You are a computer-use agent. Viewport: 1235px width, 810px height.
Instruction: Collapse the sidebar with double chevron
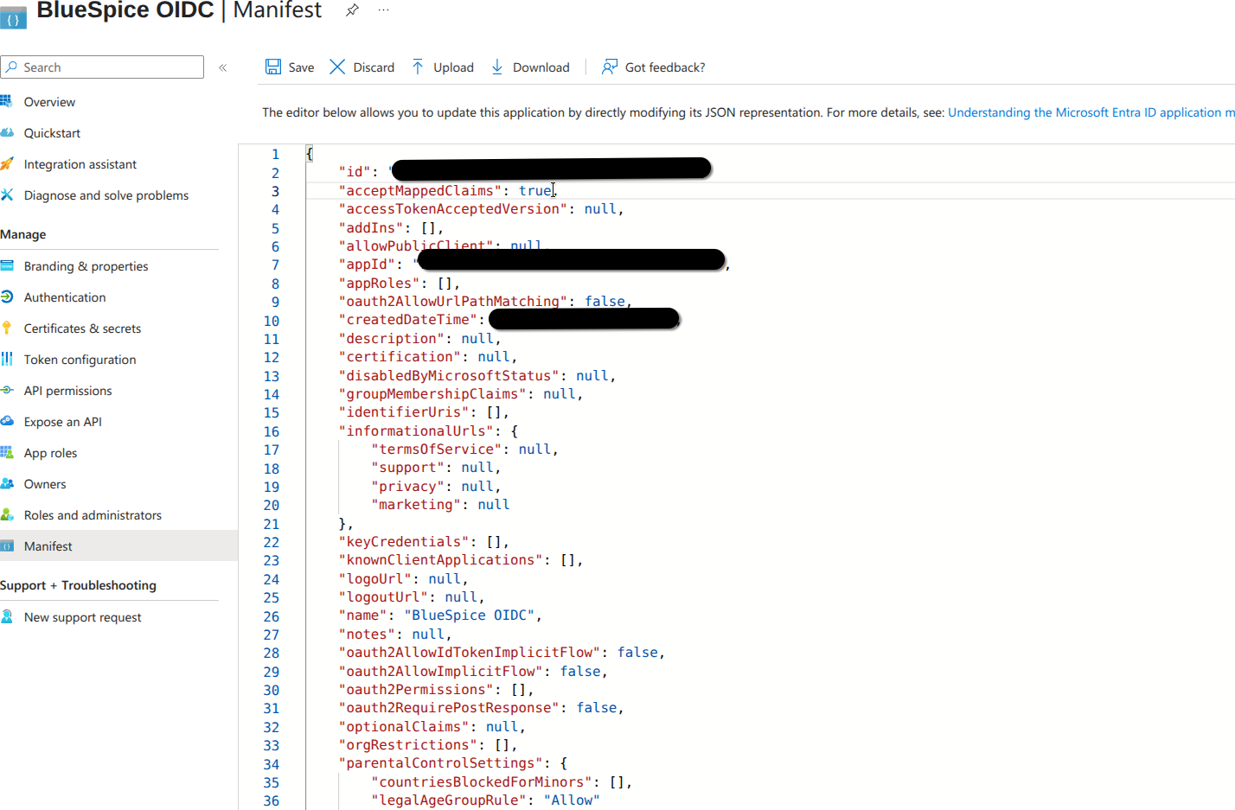point(222,67)
